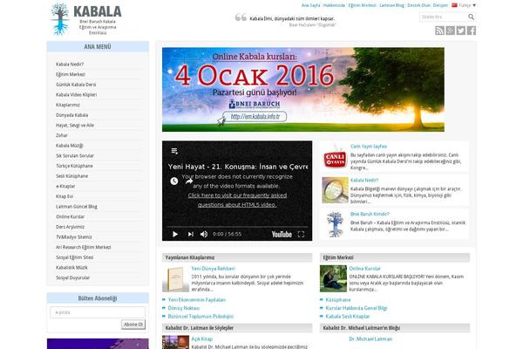Open the Türkçe language dropdown
Viewport: 523px width, 349px height.
point(467,5)
